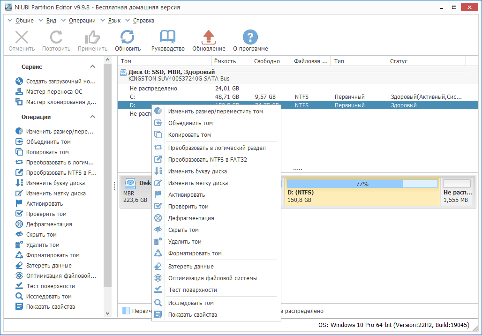Click sidebar icon for Мастер клонирования диска
This screenshot has height=335, width=482.
point(19,102)
